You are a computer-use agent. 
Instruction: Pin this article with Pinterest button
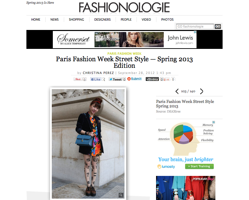[78, 79]
